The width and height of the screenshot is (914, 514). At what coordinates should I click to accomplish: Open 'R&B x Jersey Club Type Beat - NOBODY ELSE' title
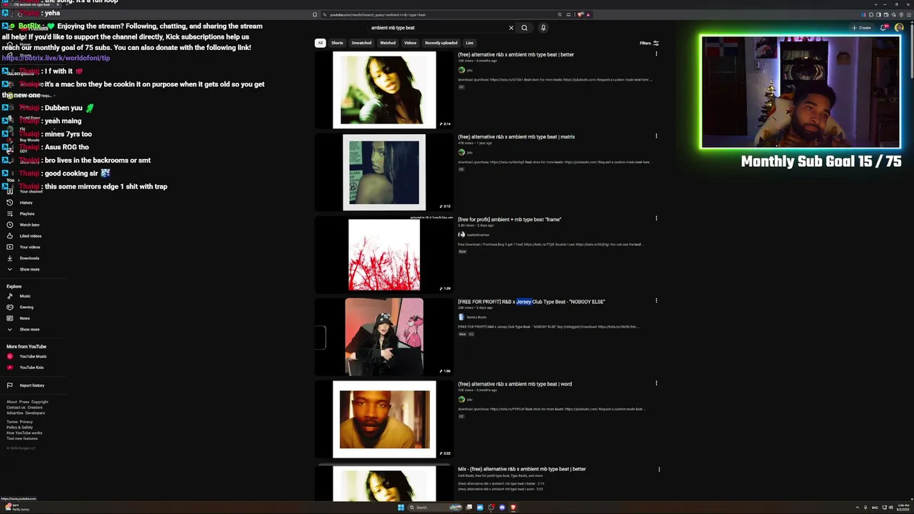(531, 301)
